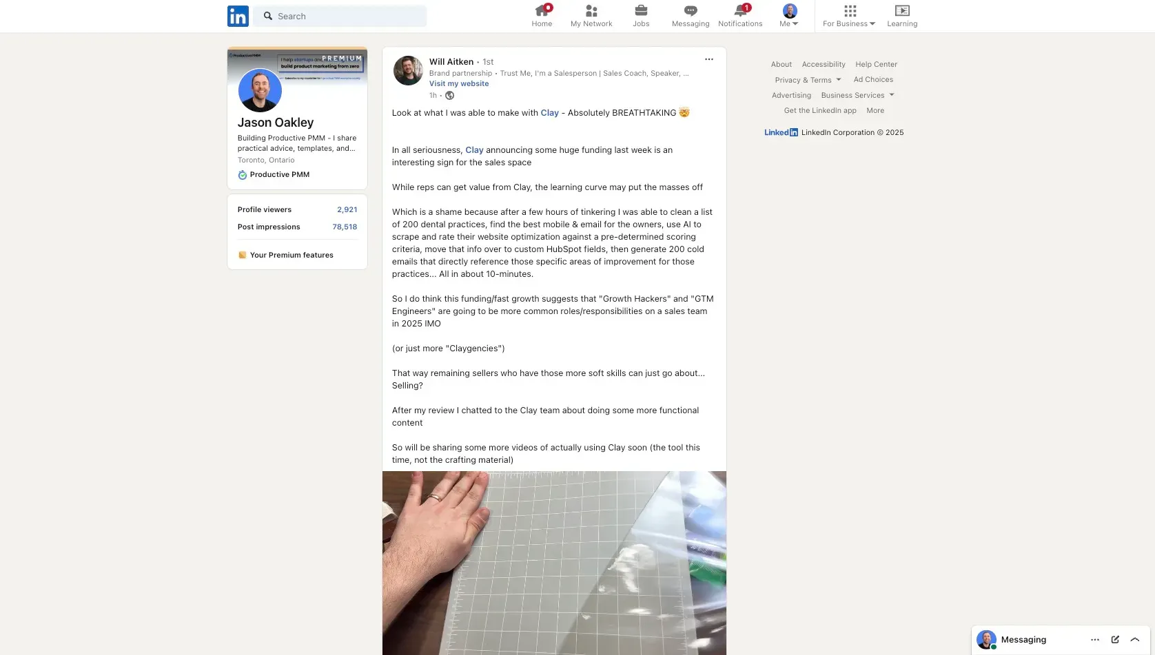The image size is (1155, 655).
Task: Click the Visit my website link
Action: point(459,83)
